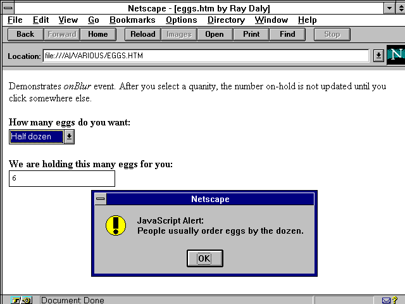The height and width of the screenshot is (304, 405).
Task: Click the Netscape N logo icon
Action: (x=396, y=55)
